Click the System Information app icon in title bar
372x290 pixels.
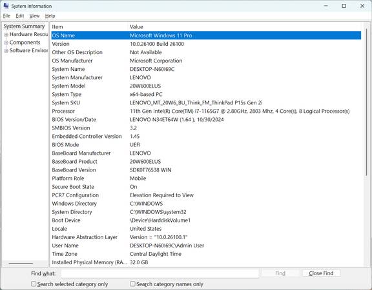coord(6,6)
